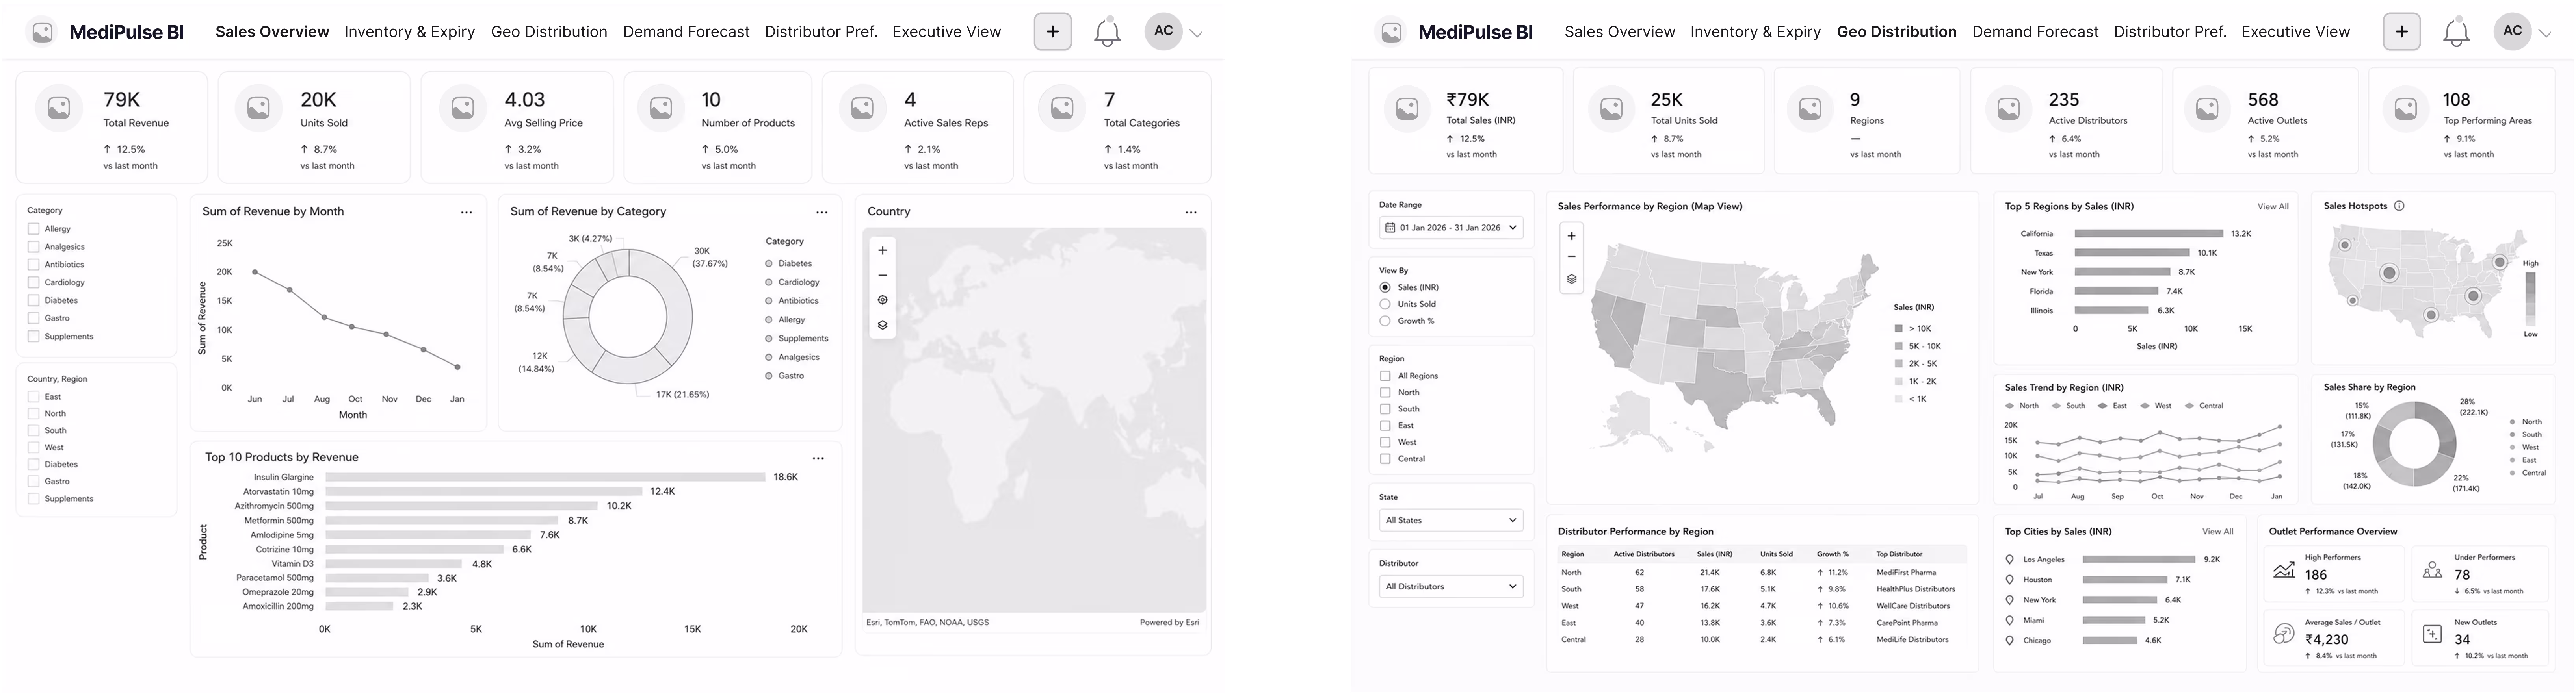Click the location pin next to Chicago

(2010, 641)
